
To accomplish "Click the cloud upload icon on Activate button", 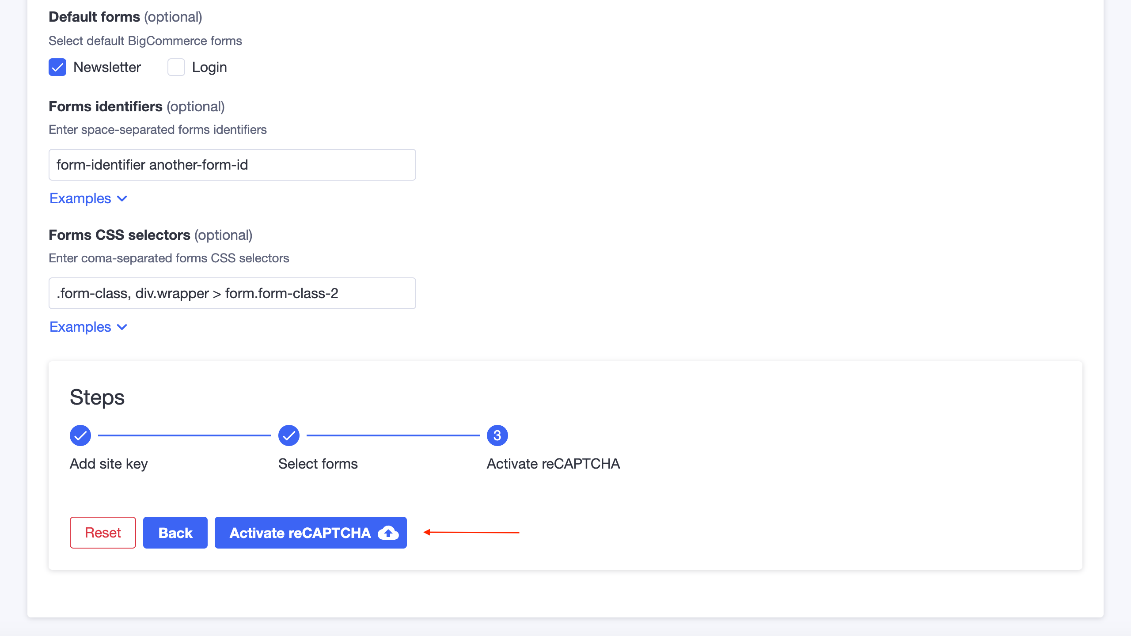I will tap(388, 533).
